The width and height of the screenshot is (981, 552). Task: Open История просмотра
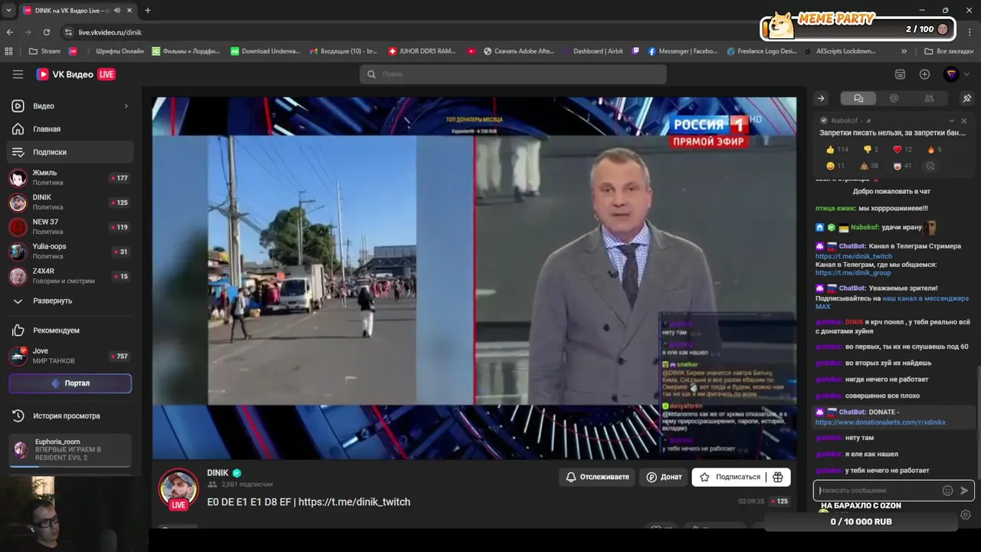tap(70, 416)
